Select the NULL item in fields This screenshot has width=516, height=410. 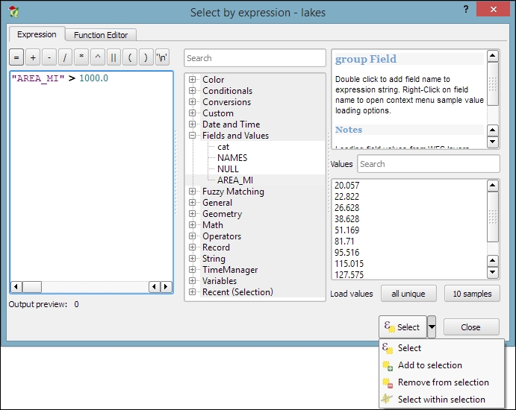228,169
